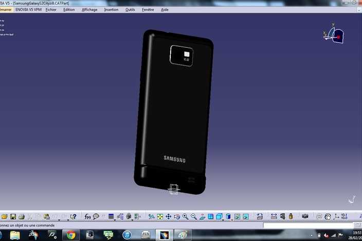Screen dimensions: 362x241
Task: Click the Zoom Out magnifier
Action: click(194, 216)
